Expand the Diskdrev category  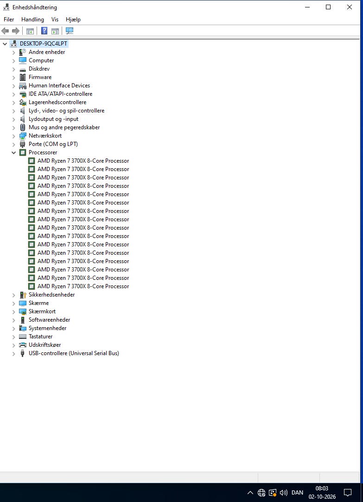click(x=14, y=69)
